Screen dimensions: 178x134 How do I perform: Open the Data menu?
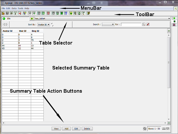point(14,8)
